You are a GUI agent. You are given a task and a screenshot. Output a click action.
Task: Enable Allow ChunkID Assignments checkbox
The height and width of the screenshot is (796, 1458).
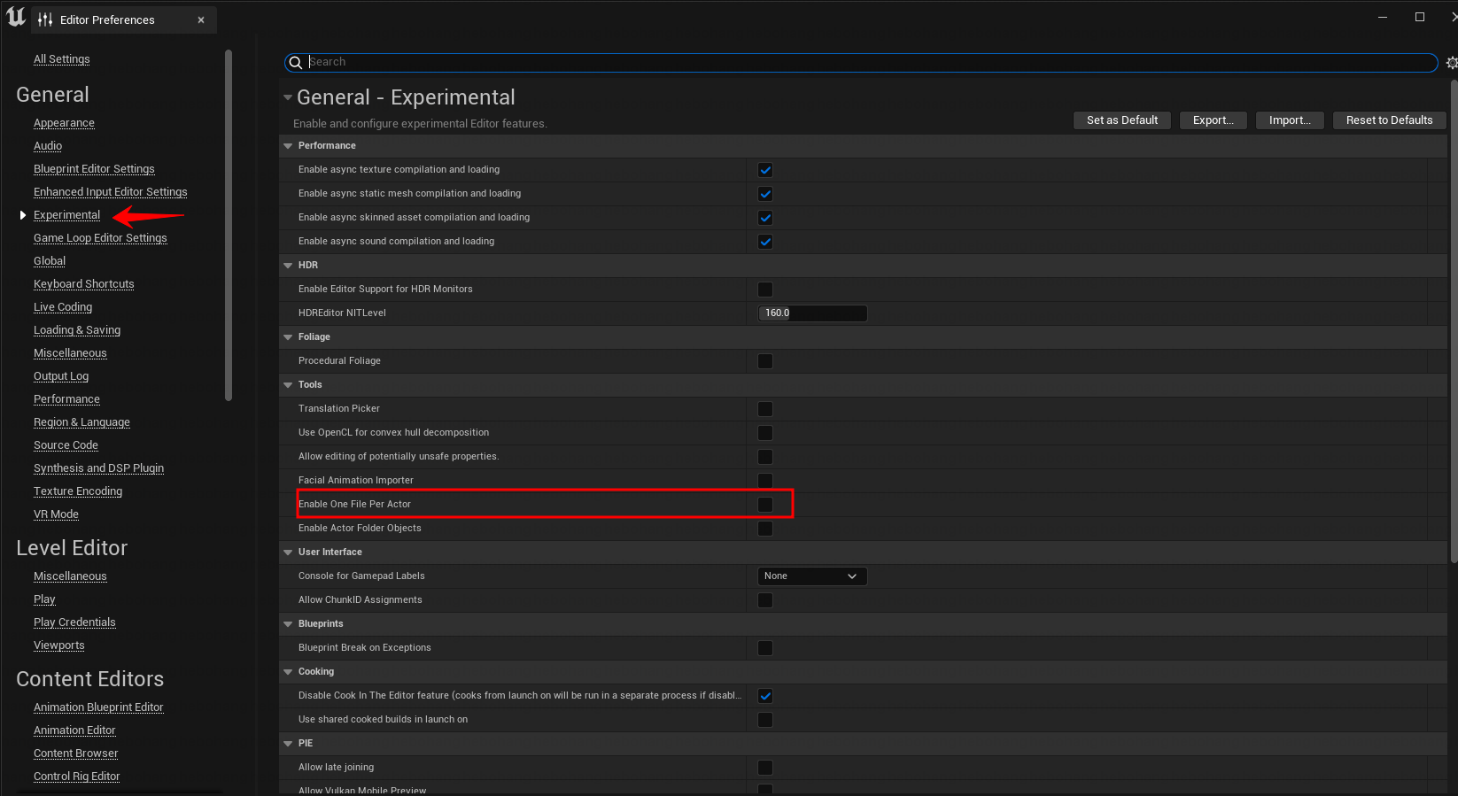click(765, 600)
